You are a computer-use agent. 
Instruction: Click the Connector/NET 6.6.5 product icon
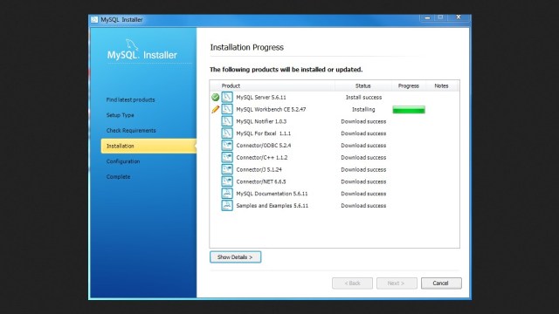coord(227,181)
